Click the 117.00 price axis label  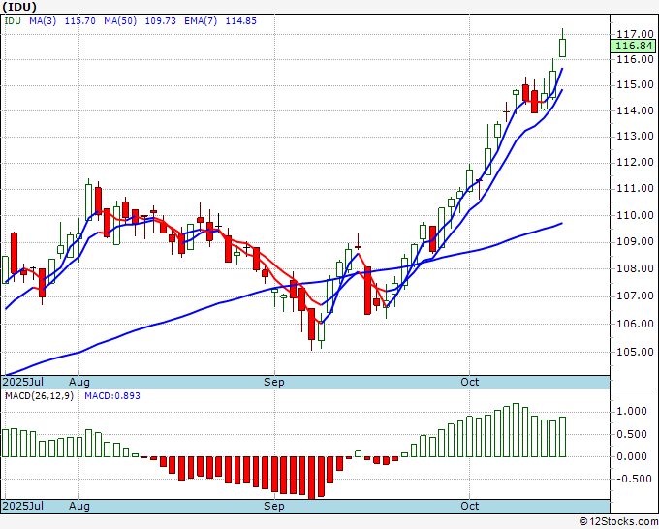(x=635, y=34)
